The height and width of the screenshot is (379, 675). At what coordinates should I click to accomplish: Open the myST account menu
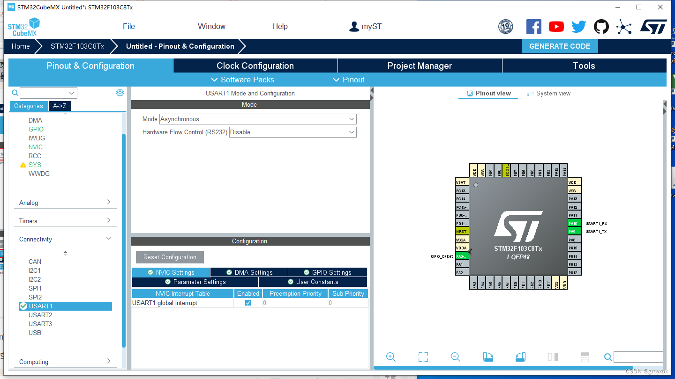point(365,27)
